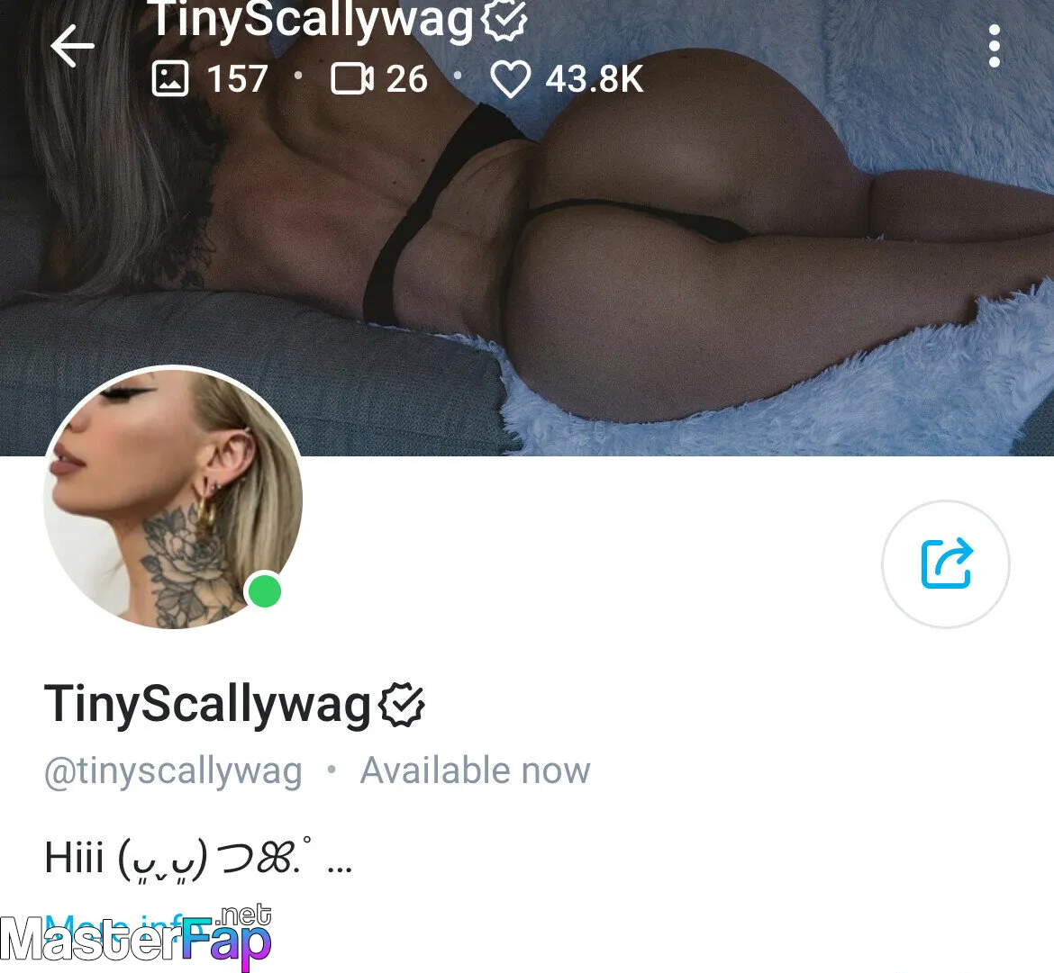
Task: Tap the videos count camera icon
Action: coord(351,78)
